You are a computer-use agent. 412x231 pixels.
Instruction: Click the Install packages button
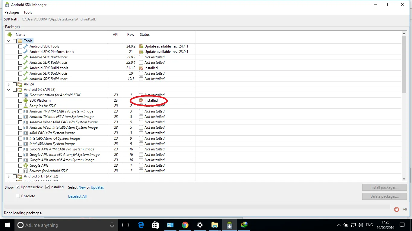tap(385, 187)
